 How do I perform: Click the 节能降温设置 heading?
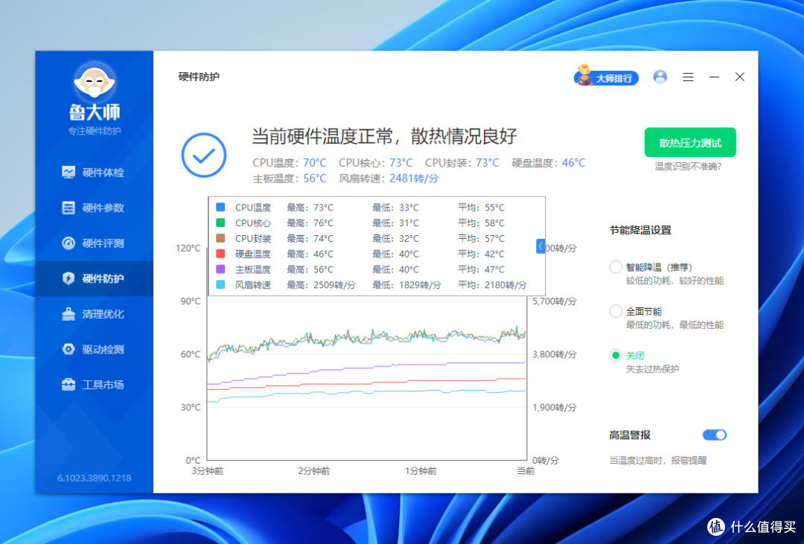point(640,230)
